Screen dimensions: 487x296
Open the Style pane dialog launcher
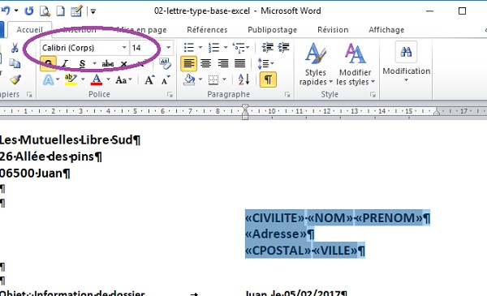coord(373,95)
